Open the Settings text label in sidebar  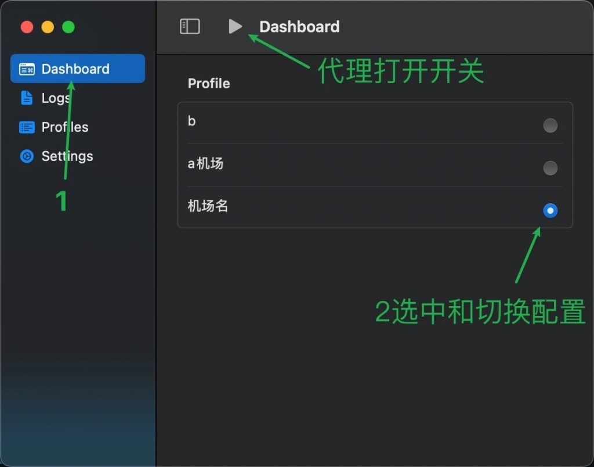pyautogui.click(x=67, y=156)
